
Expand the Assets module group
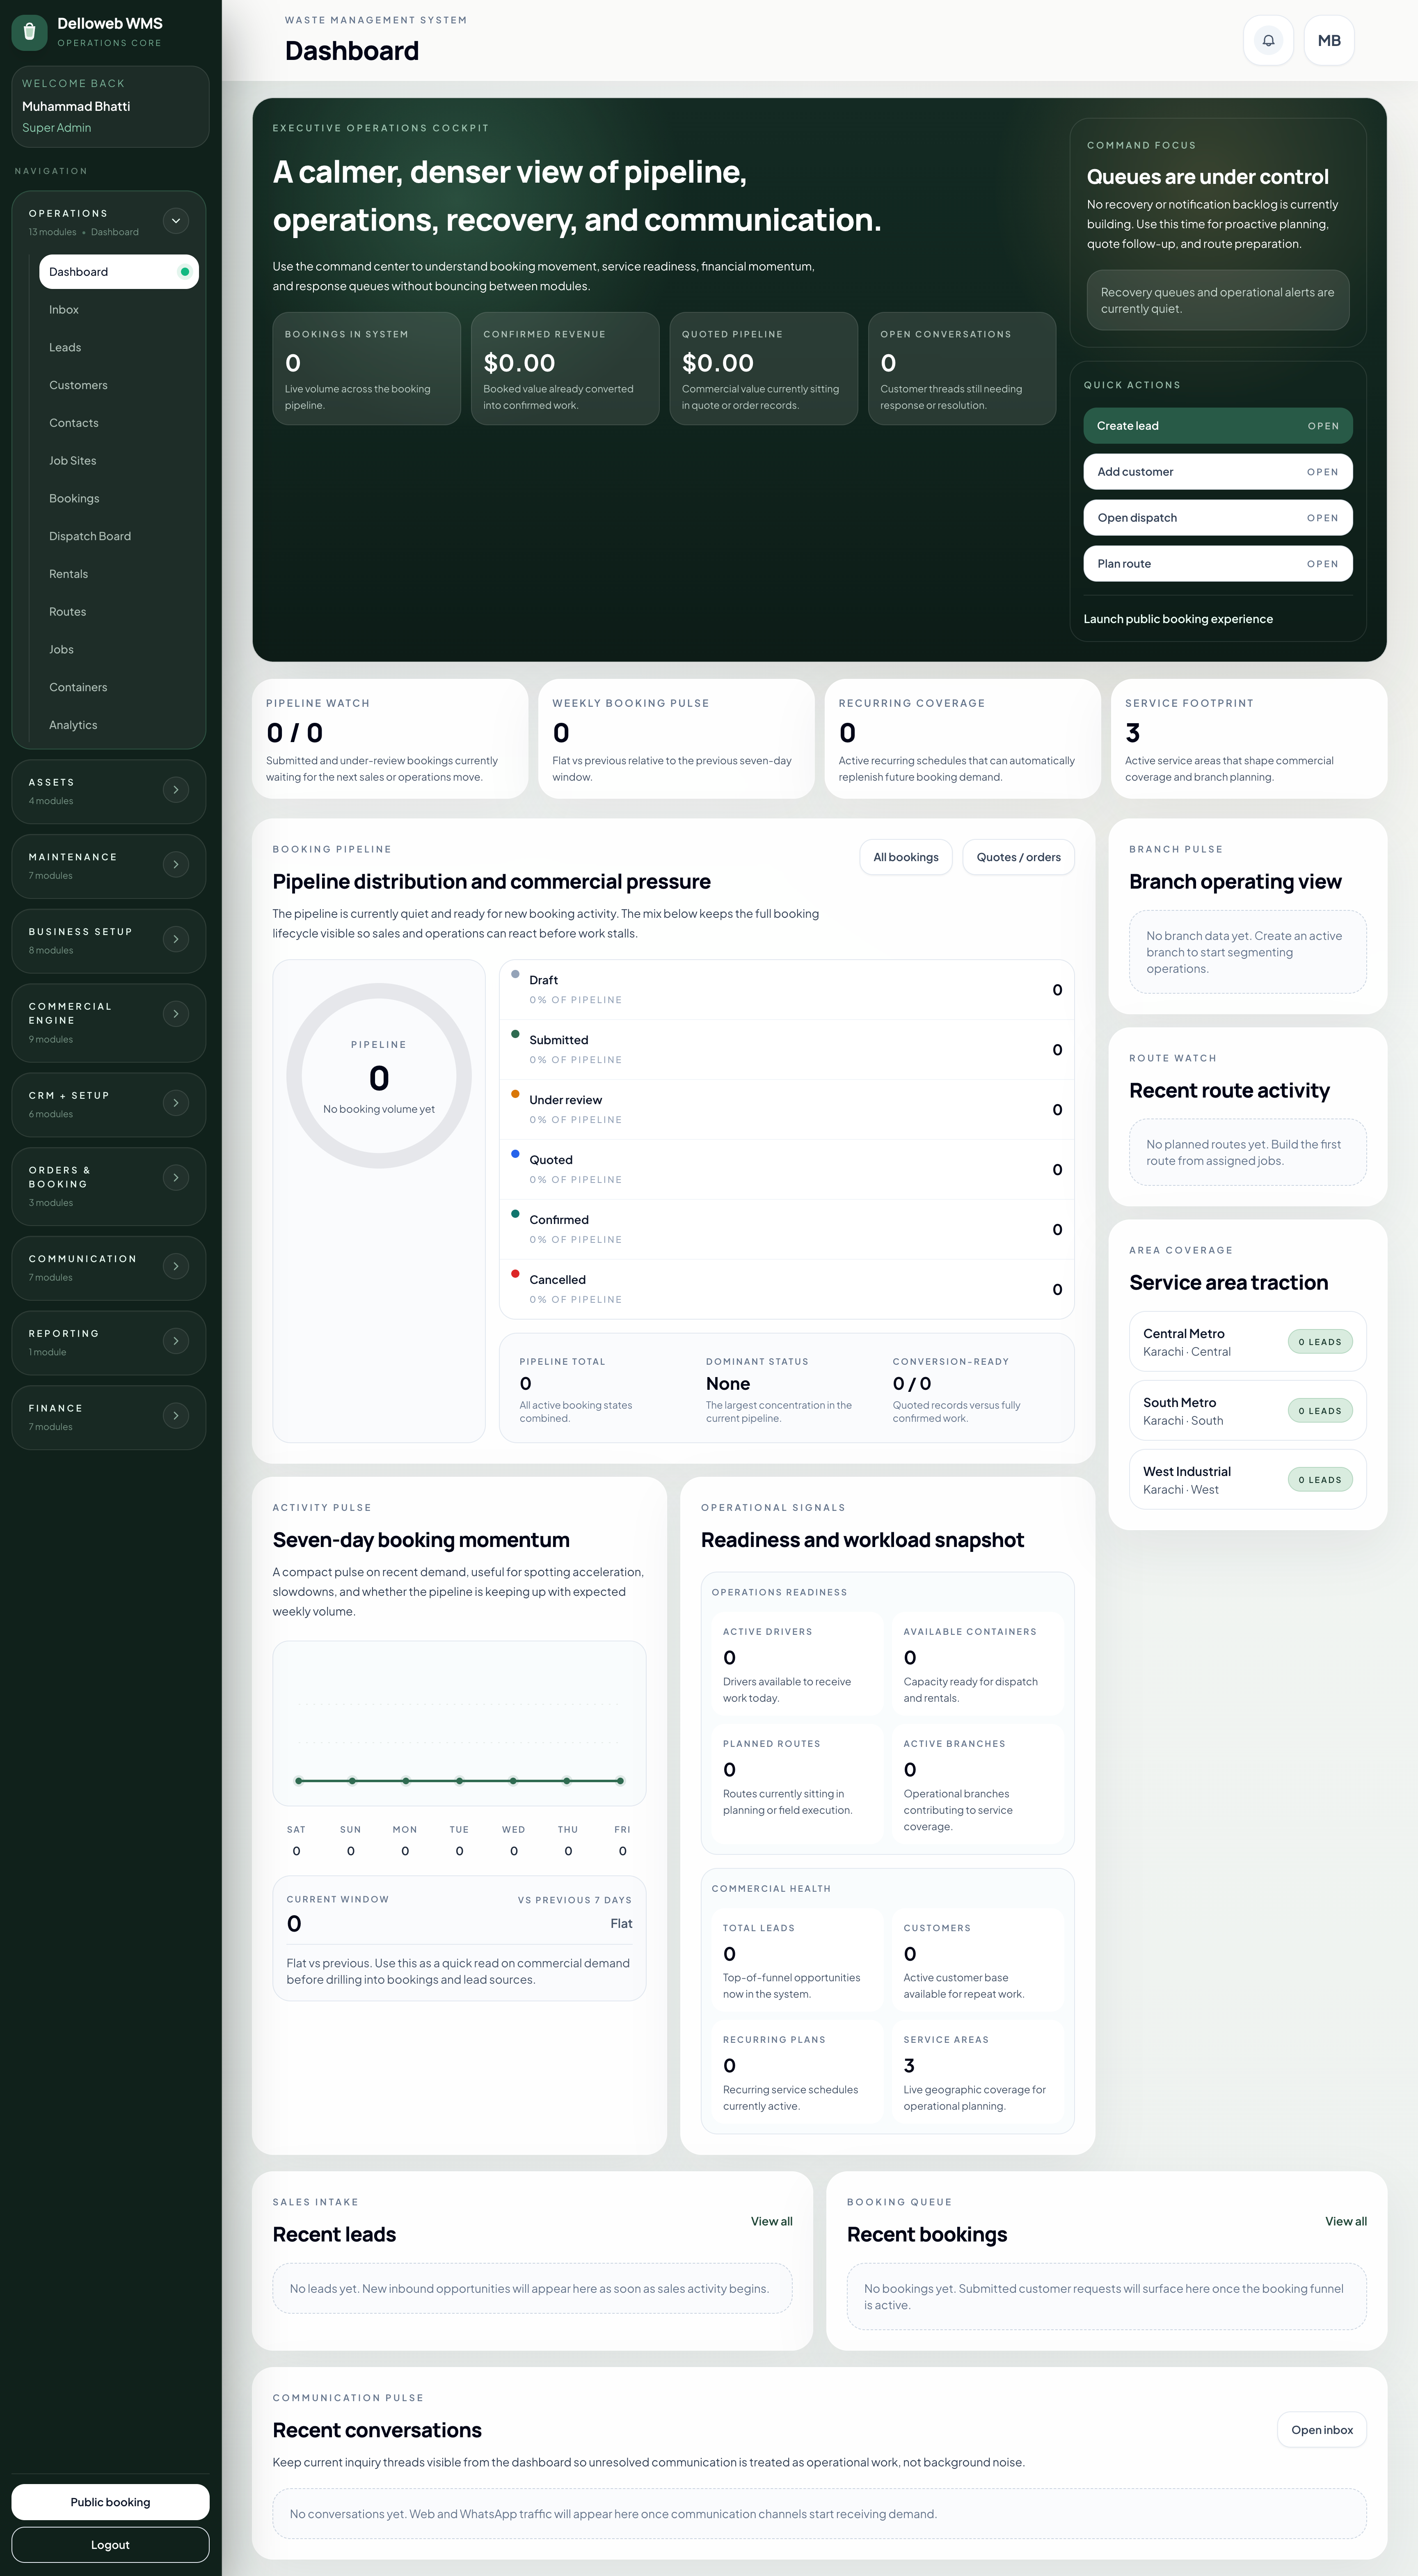coord(176,790)
